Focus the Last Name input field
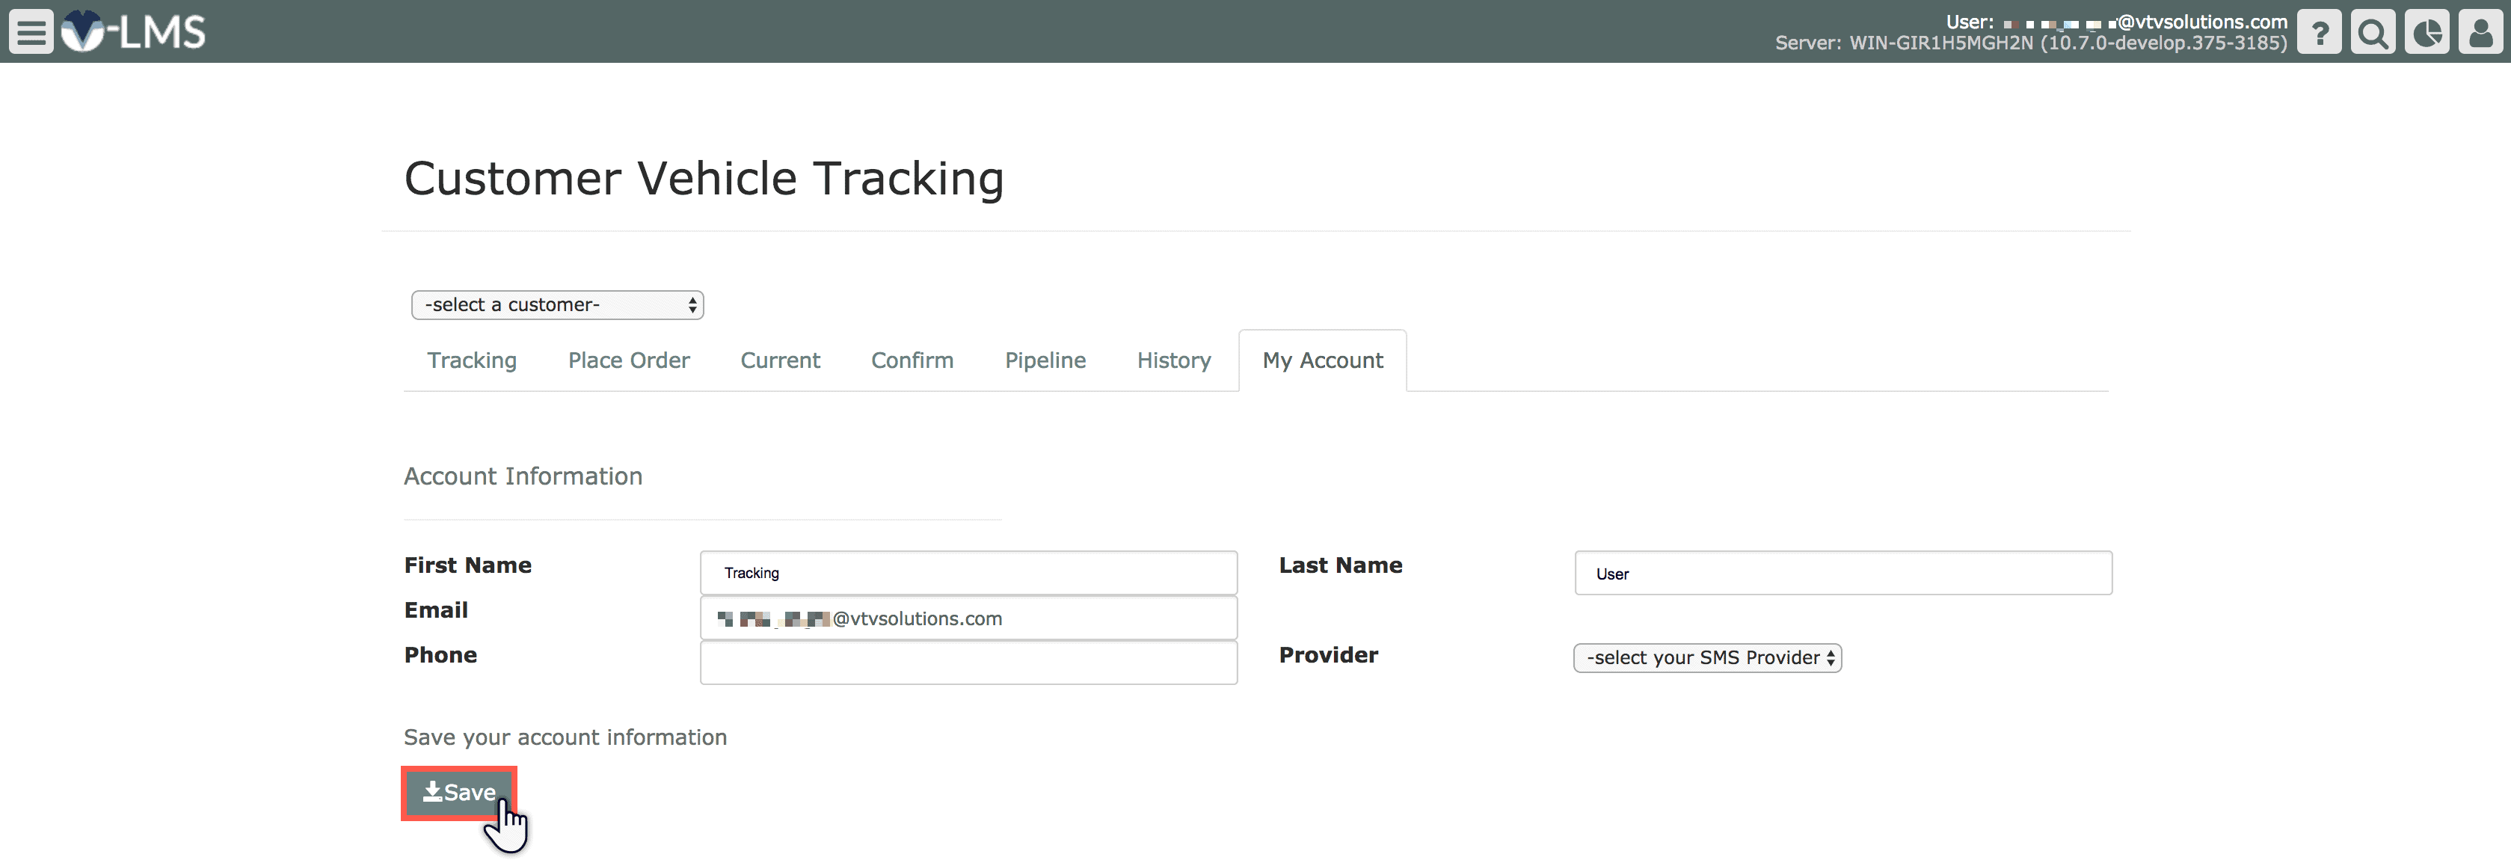This screenshot has width=2511, height=866. point(1842,574)
